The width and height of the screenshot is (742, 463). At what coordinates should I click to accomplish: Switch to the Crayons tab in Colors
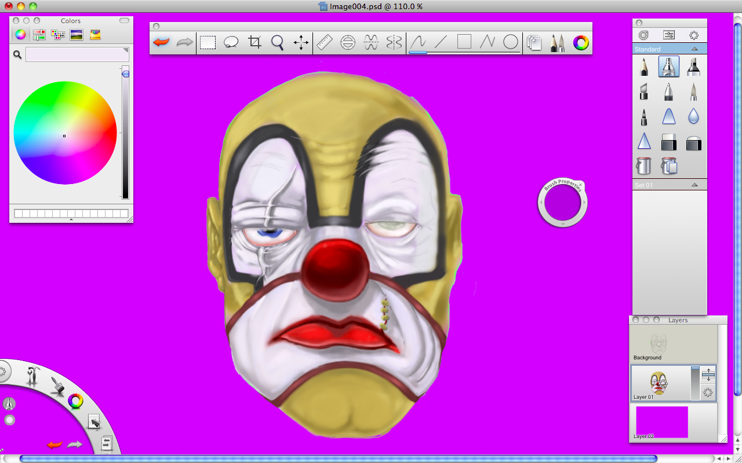pos(95,34)
